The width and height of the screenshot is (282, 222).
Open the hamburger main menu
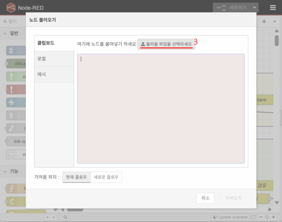273,8
